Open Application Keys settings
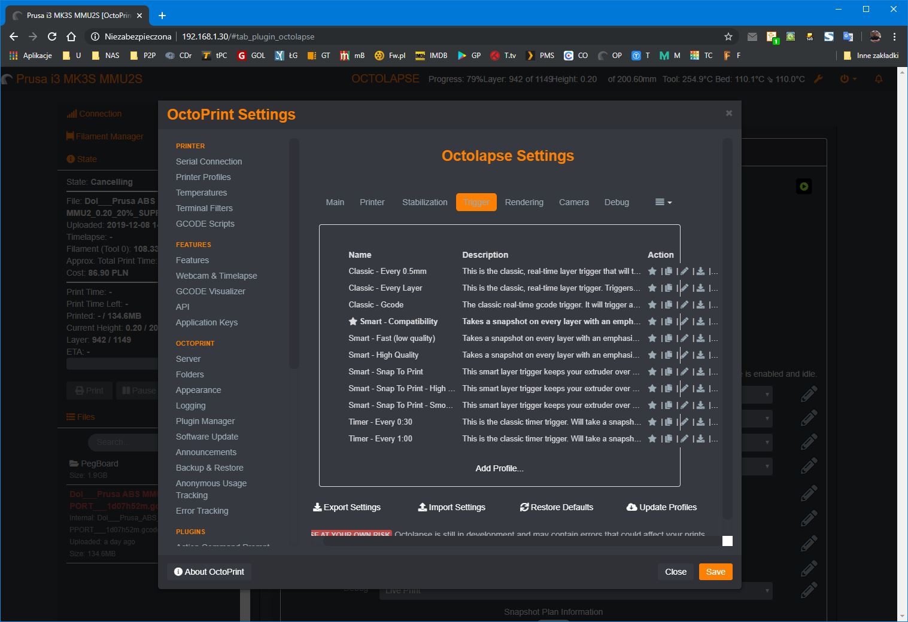Image resolution: width=908 pixels, height=622 pixels. pos(206,322)
